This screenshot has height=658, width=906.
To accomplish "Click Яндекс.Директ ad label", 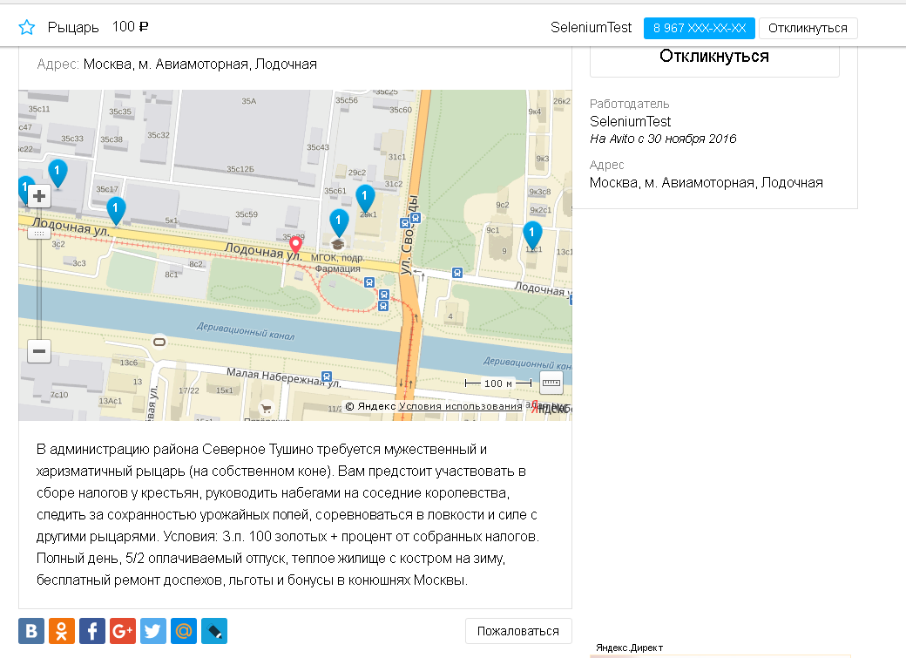I will 629,648.
